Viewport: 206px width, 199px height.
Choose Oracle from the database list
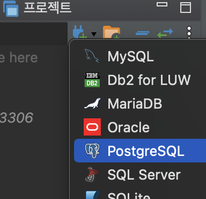(x=140, y=127)
